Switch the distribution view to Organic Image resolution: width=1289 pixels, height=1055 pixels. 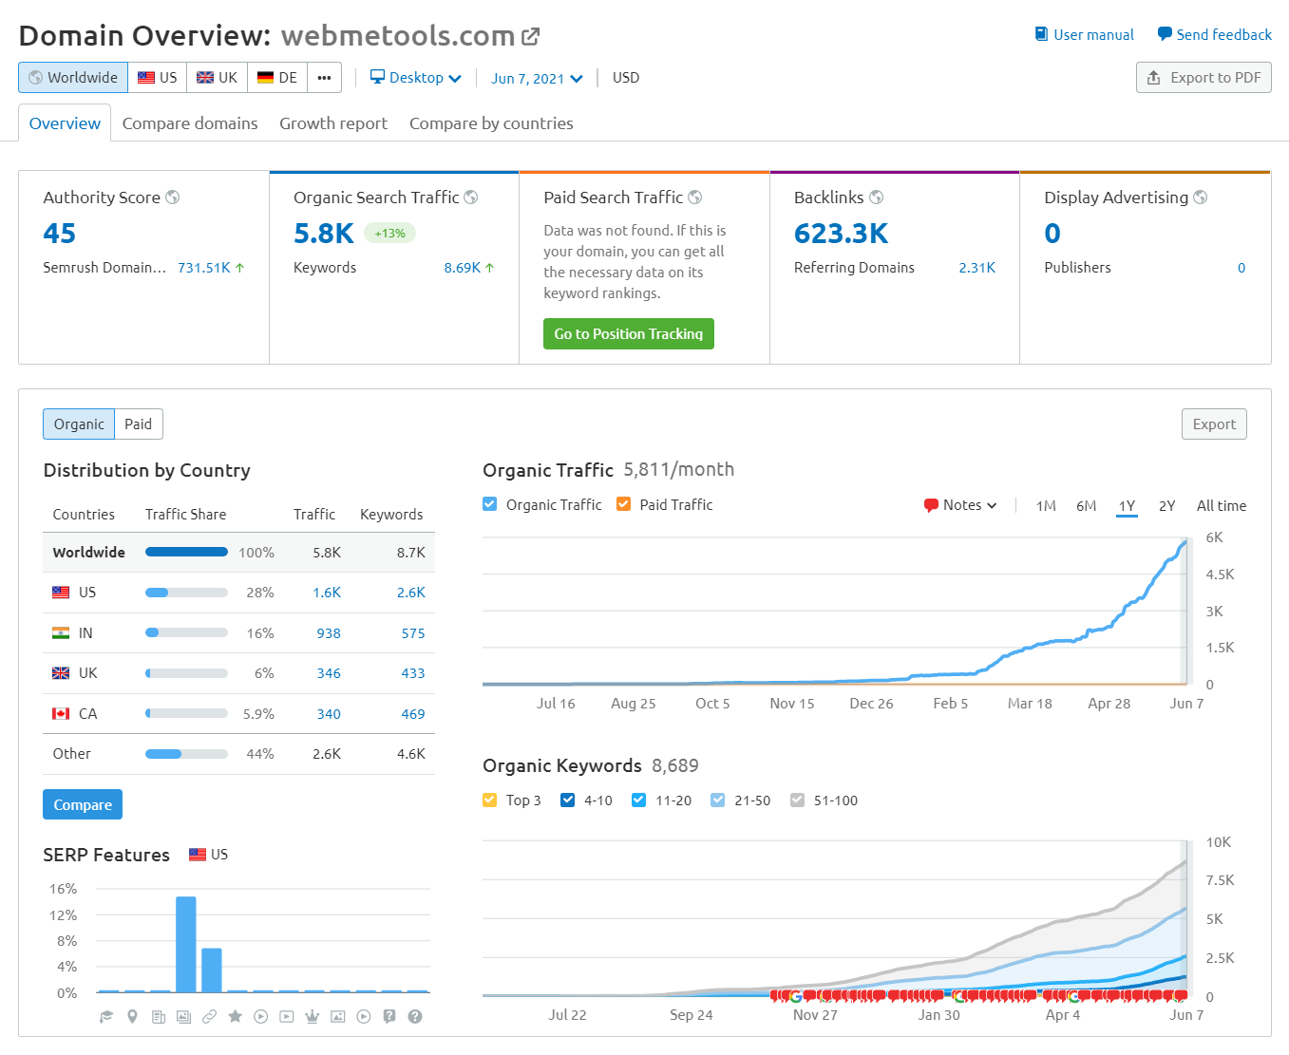pos(79,424)
